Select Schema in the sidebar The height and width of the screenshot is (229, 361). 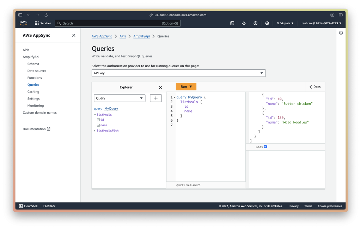point(33,64)
